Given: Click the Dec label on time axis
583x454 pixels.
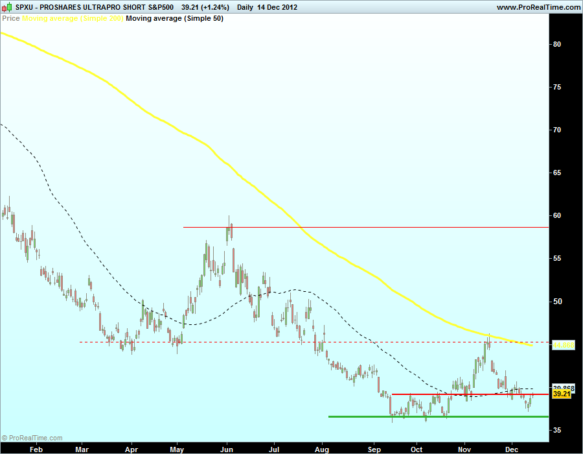Looking at the screenshot, I should coord(512,449).
